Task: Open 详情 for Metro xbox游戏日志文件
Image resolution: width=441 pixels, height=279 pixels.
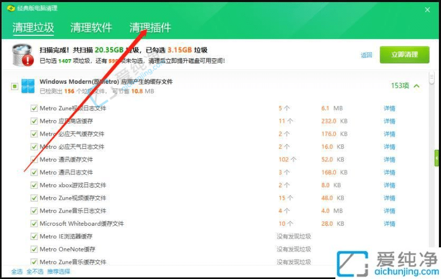Action: (390, 185)
